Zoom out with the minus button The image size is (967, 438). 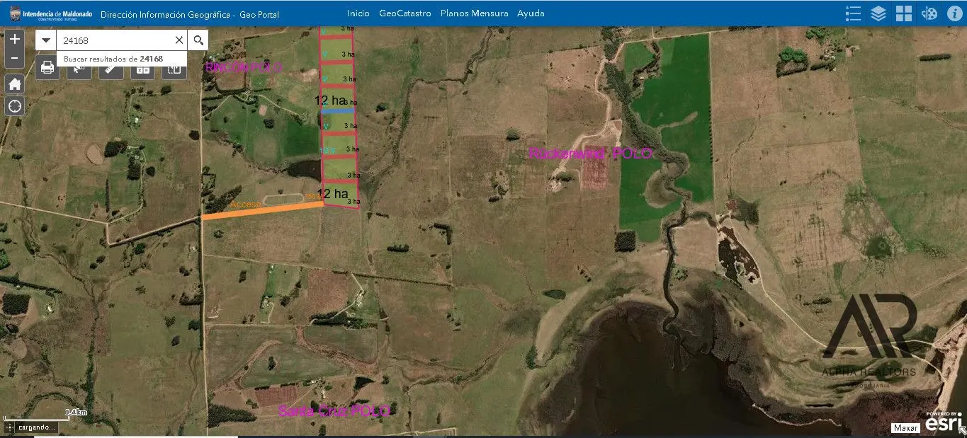[x=15, y=59]
